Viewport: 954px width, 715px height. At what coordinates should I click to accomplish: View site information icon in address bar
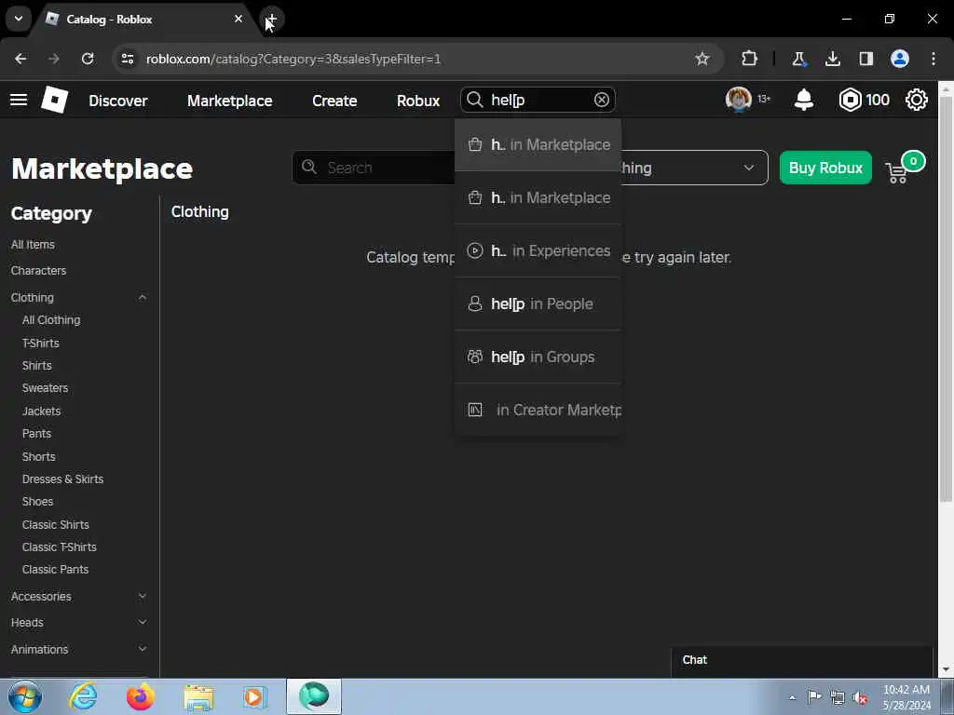127,59
